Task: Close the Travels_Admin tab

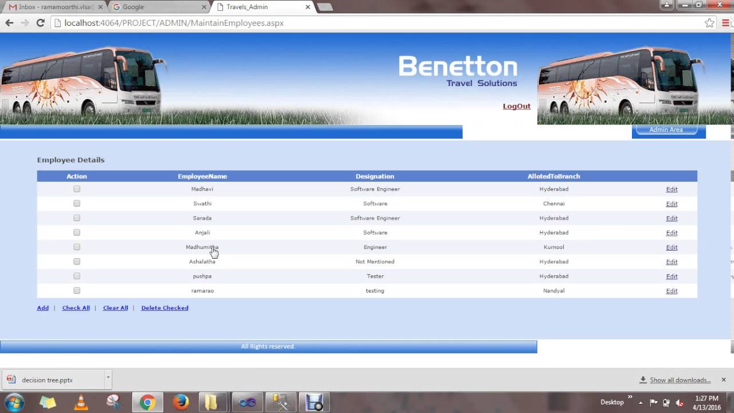Action: (x=308, y=7)
